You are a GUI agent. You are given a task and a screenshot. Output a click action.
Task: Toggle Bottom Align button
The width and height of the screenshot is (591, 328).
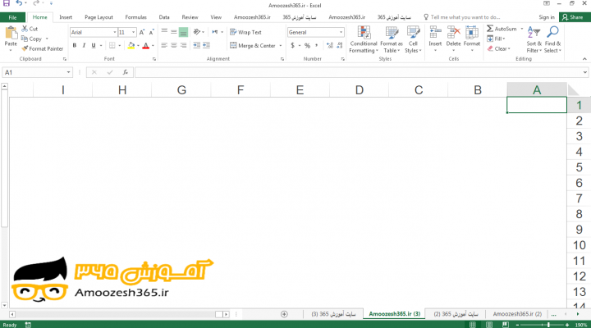click(x=183, y=32)
